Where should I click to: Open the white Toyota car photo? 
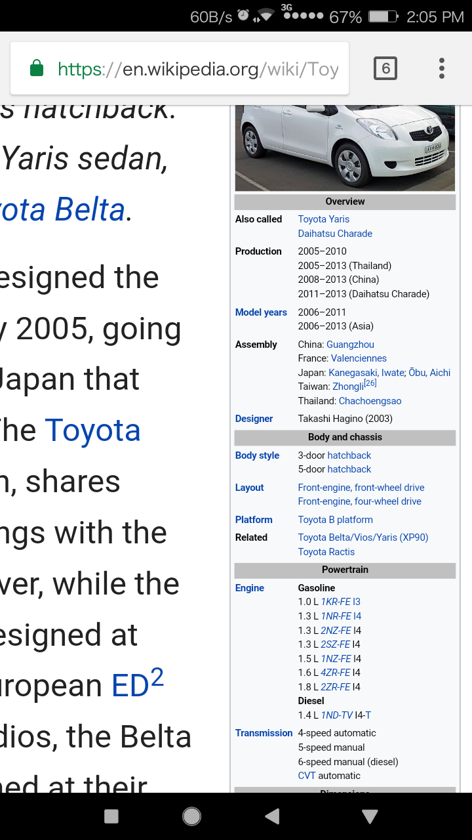(x=345, y=148)
